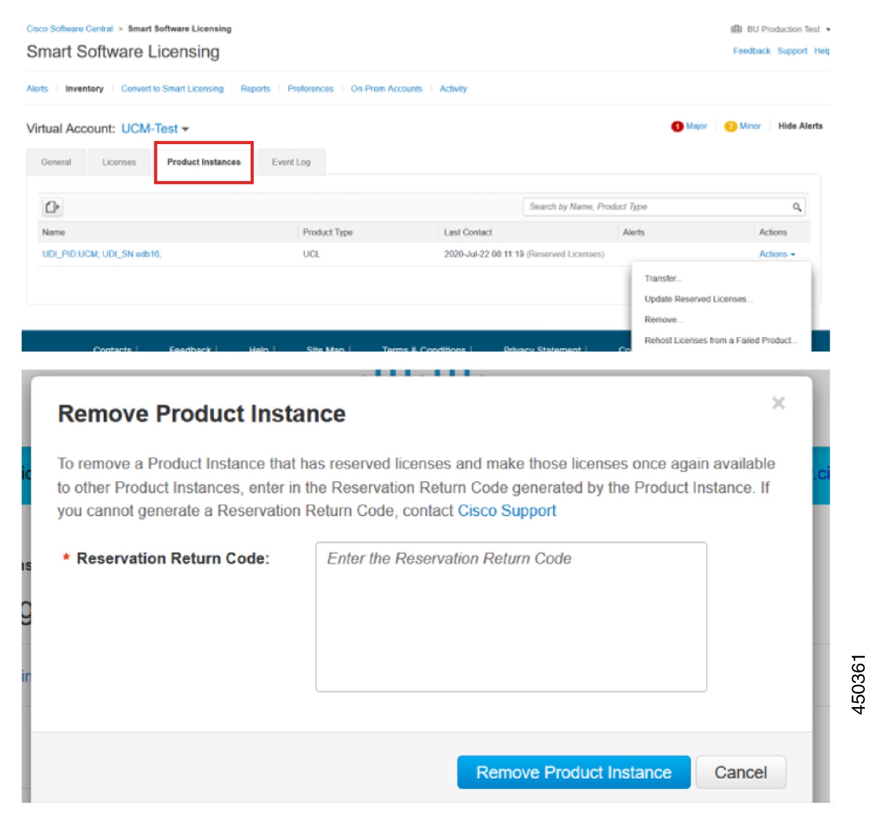Select Transfer from the Actions menu

tap(663, 278)
